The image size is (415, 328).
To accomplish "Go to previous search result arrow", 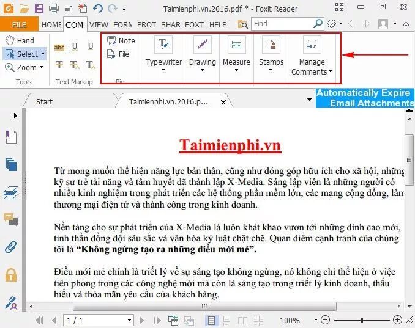I will tap(351, 24).
